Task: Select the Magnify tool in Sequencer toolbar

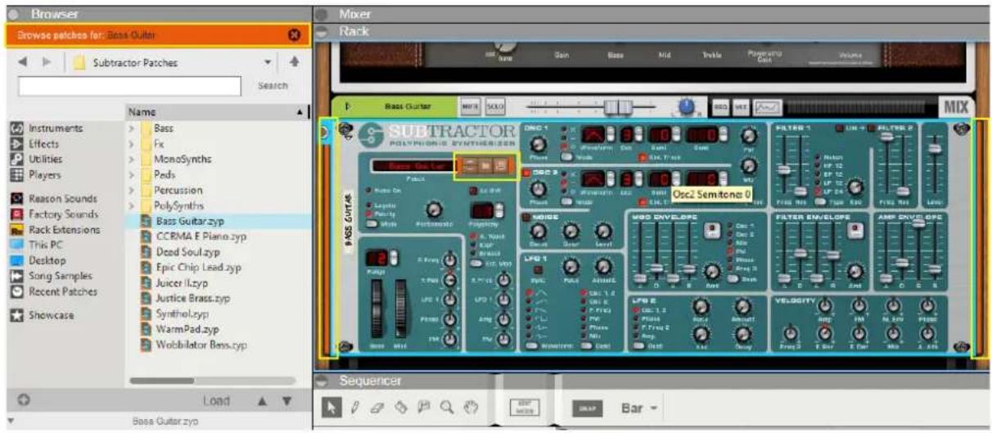Action: [448, 406]
